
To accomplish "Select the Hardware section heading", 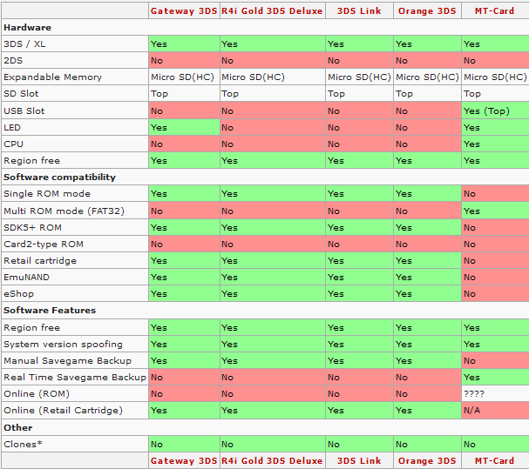I will (x=28, y=27).
